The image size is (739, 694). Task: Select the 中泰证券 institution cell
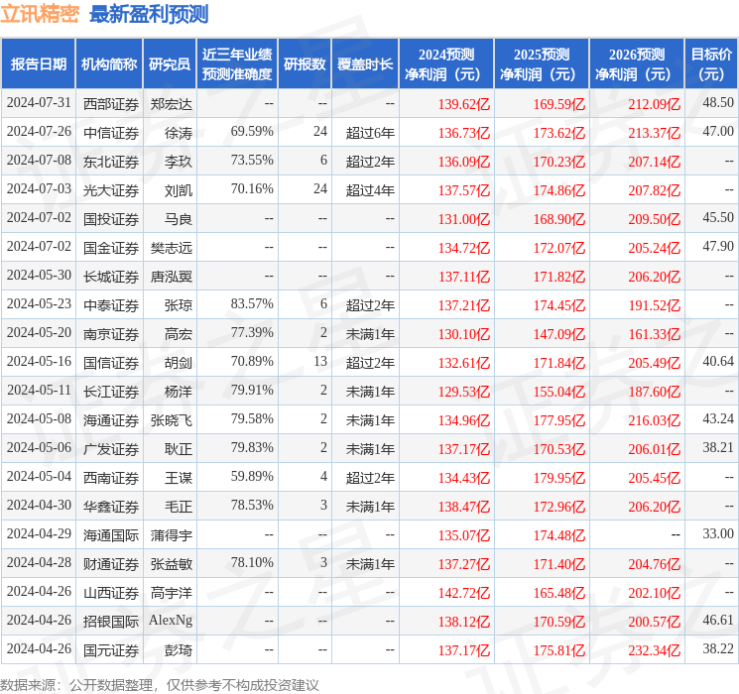111,304
